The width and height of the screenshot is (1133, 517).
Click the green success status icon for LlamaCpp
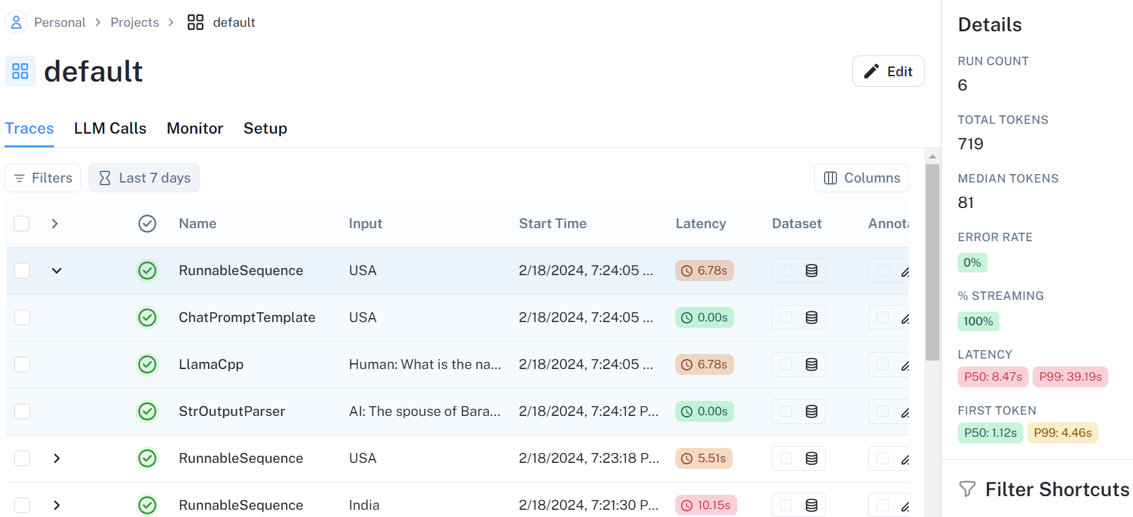147,364
